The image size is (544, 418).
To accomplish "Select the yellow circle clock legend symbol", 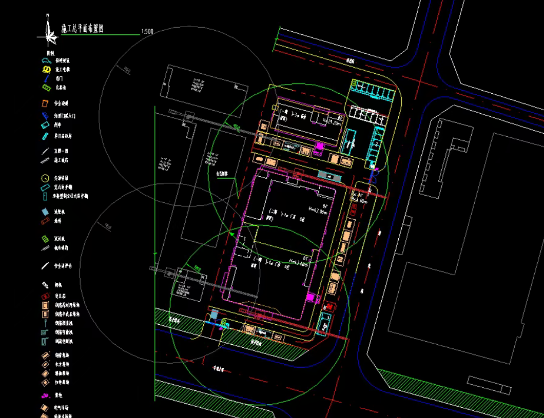I will (45, 178).
